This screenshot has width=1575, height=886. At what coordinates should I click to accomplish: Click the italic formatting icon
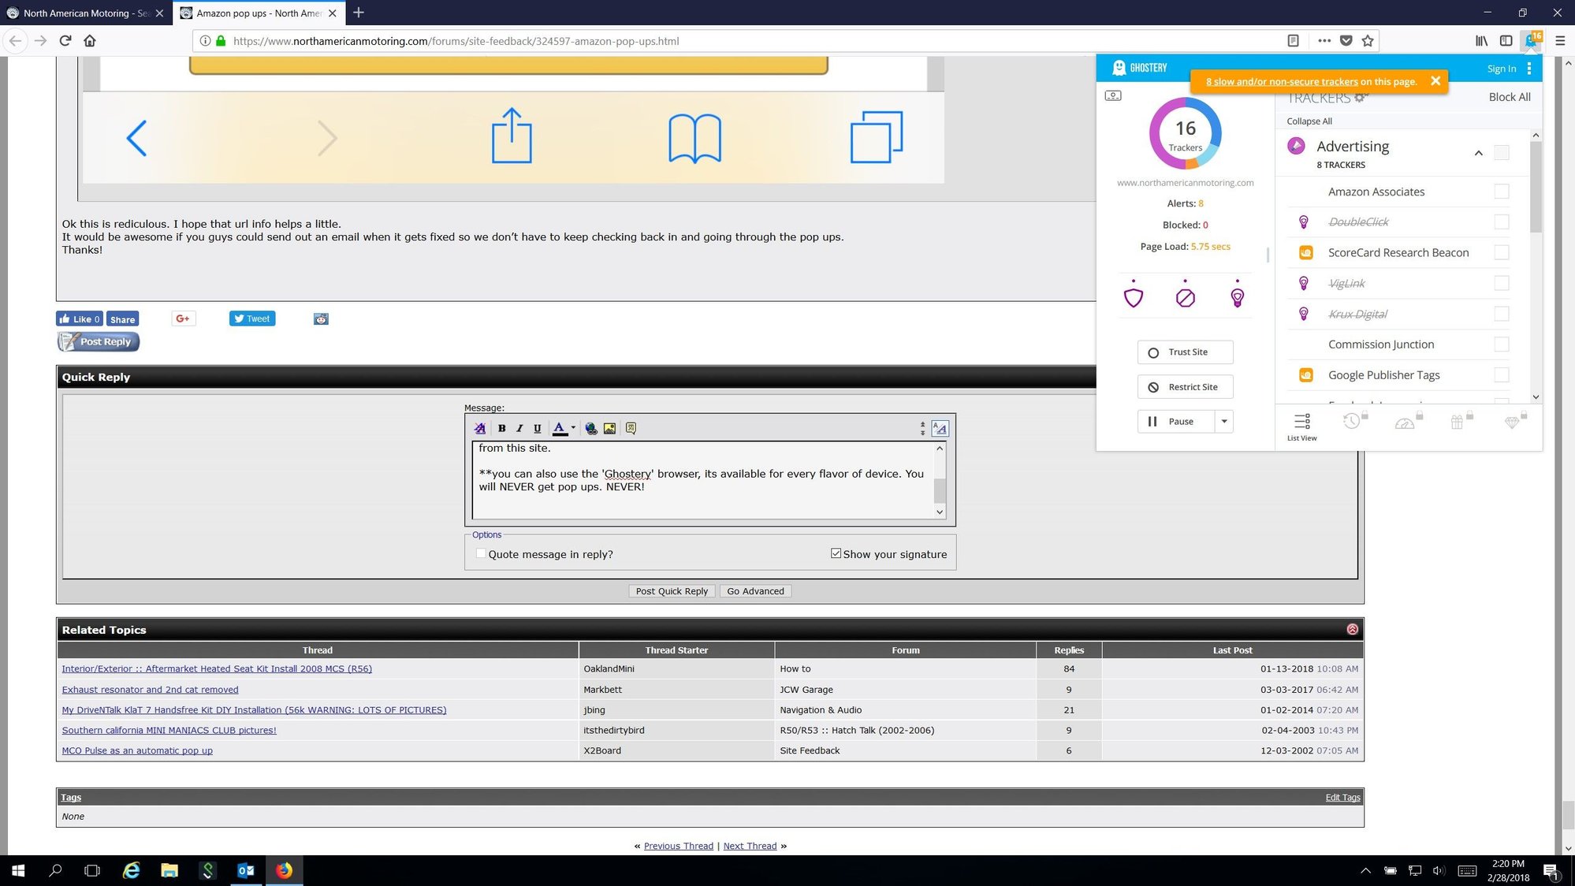(x=519, y=428)
